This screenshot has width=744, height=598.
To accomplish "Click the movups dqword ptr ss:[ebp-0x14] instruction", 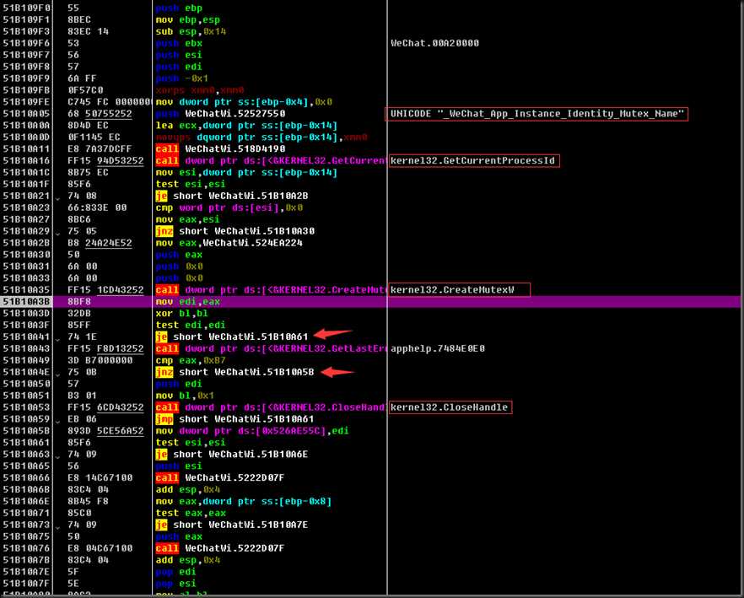I will (x=261, y=137).
